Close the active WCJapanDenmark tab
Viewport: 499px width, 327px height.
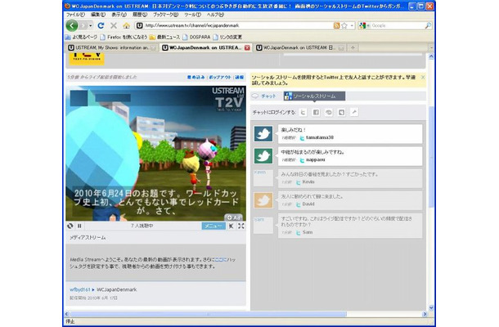[x=247, y=47]
